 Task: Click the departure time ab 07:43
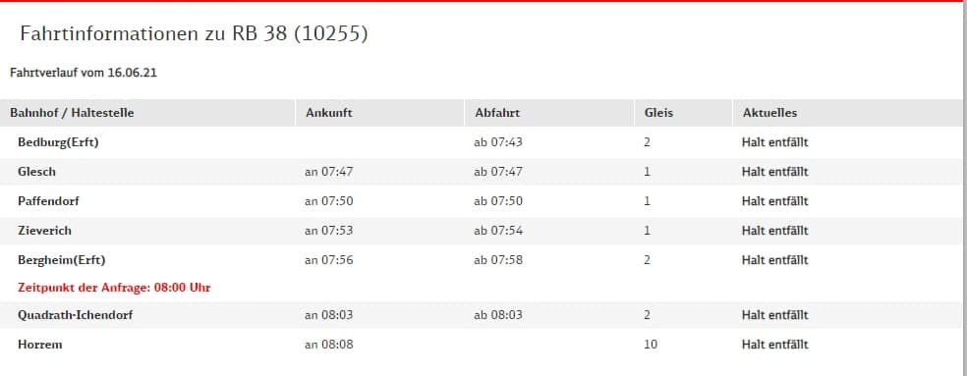tap(498, 142)
